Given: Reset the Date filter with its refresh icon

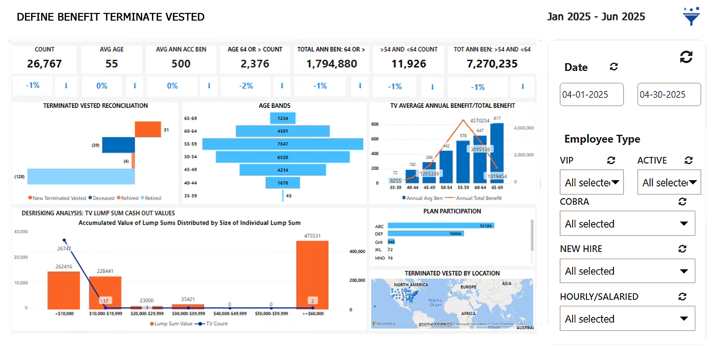Looking at the screenshot, I should click(x=614, y=67).
